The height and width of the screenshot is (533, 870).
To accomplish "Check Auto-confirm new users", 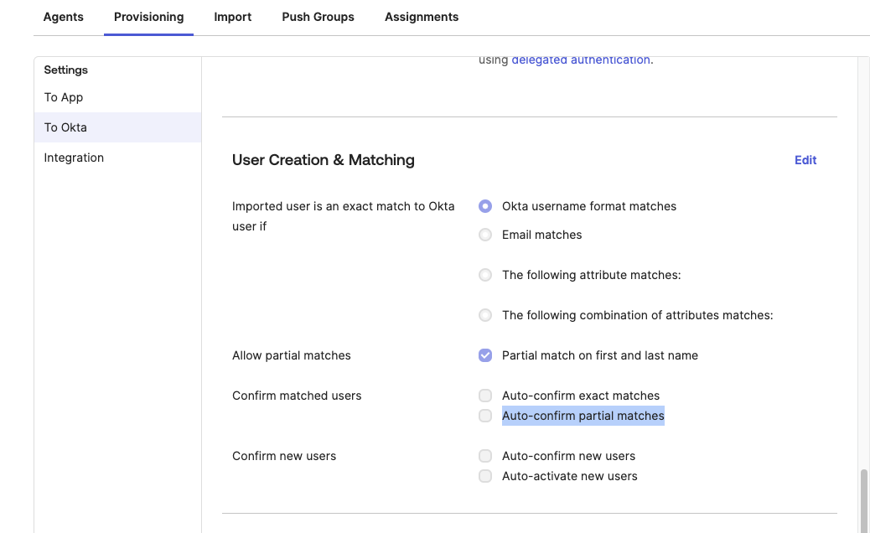I will click(485, 456).
